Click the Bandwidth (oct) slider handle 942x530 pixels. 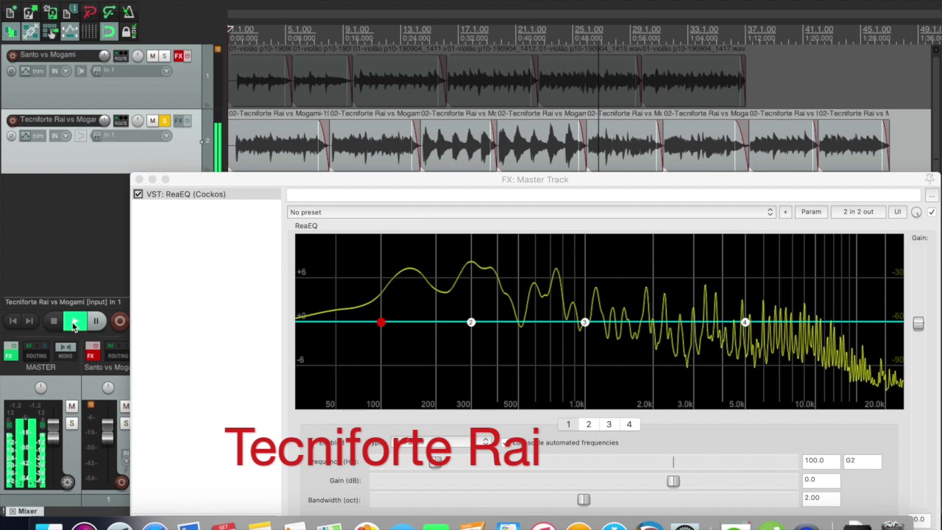584,500
